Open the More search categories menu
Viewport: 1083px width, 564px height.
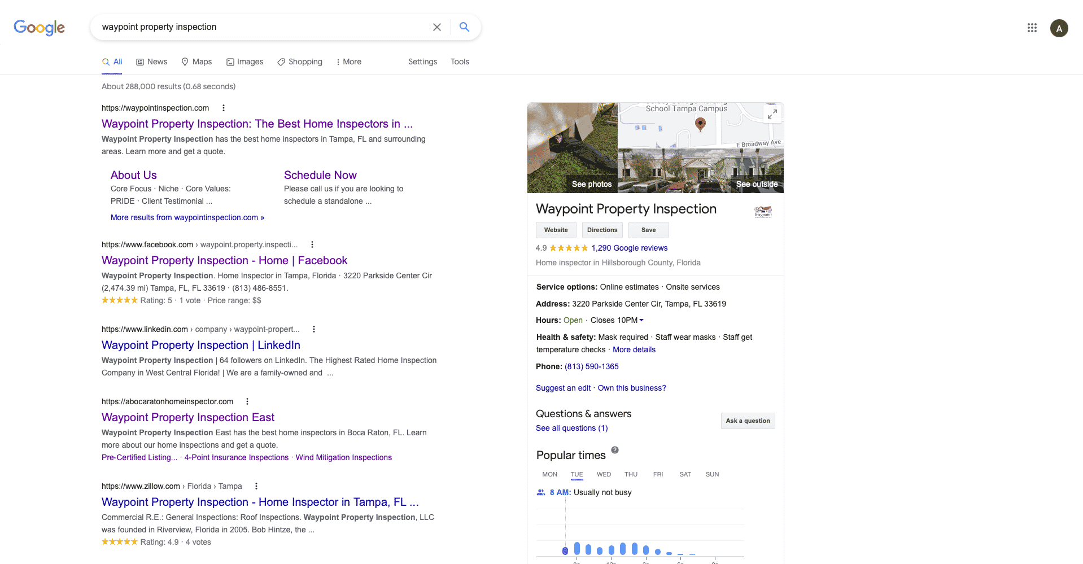point(348,62)
